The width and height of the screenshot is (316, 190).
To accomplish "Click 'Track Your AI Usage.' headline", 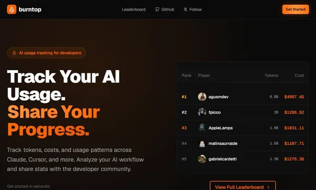I will 63,85.
